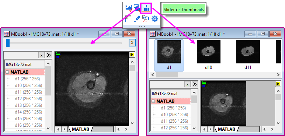The width and height of the screenshot is (285, 136).
Task: Click the copy-to-graph icon beside the eraser
Action: [x=146, y=19]
